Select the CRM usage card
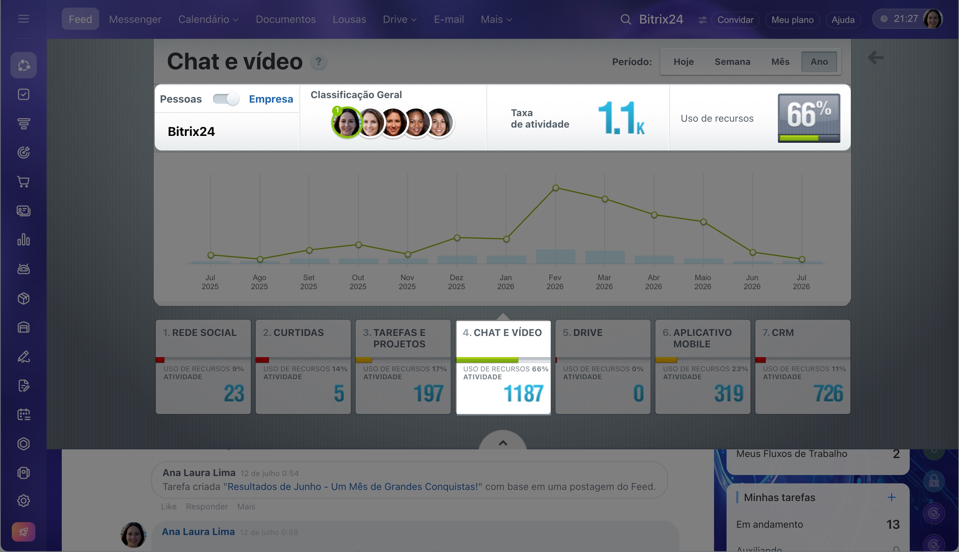The image size is (959, 552). point(803,366)
